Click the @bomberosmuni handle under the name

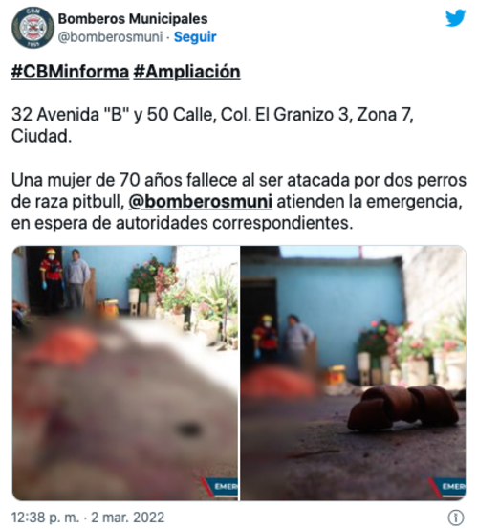click(110, 36)
